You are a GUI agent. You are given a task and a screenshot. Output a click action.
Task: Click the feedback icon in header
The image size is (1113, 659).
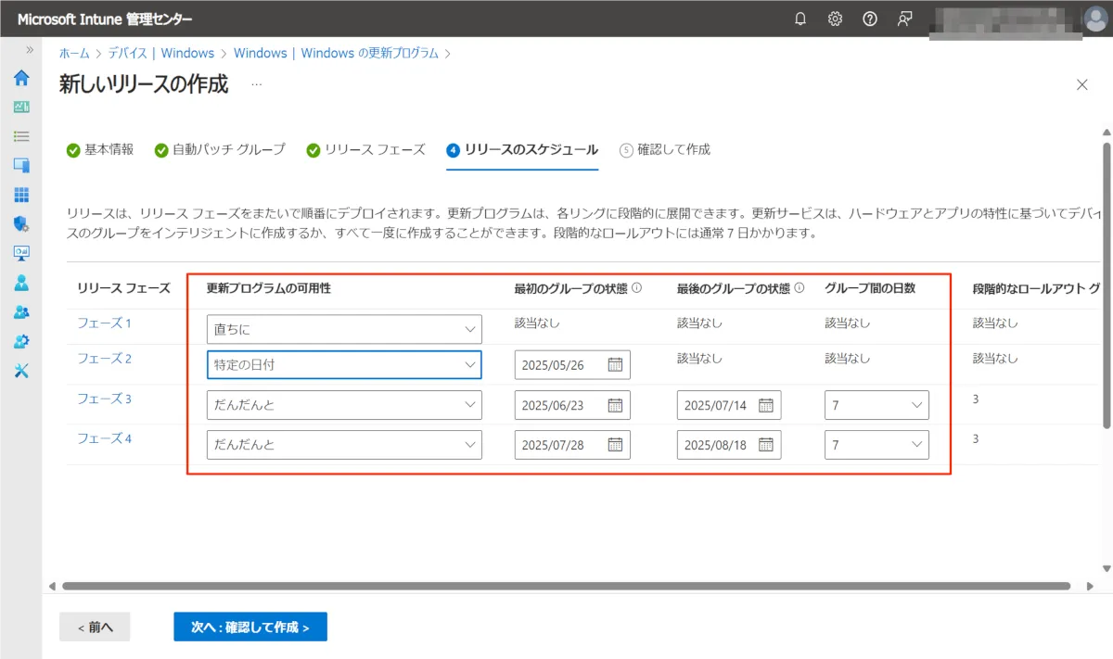(904, 19)
